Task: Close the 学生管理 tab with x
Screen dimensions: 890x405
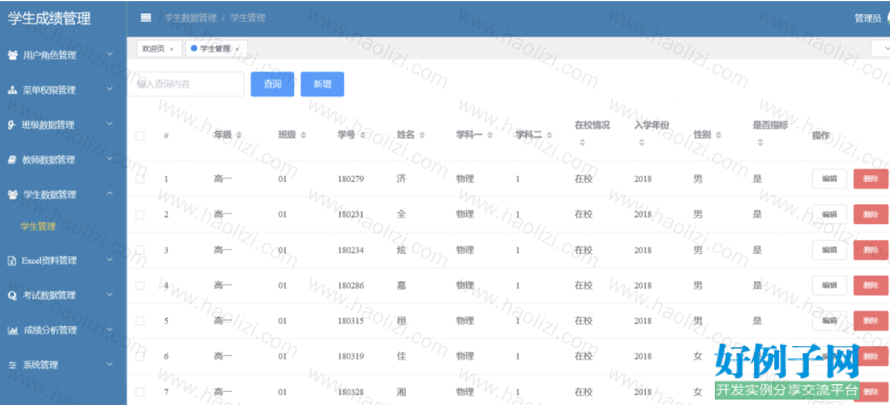Action: point(237,49)
